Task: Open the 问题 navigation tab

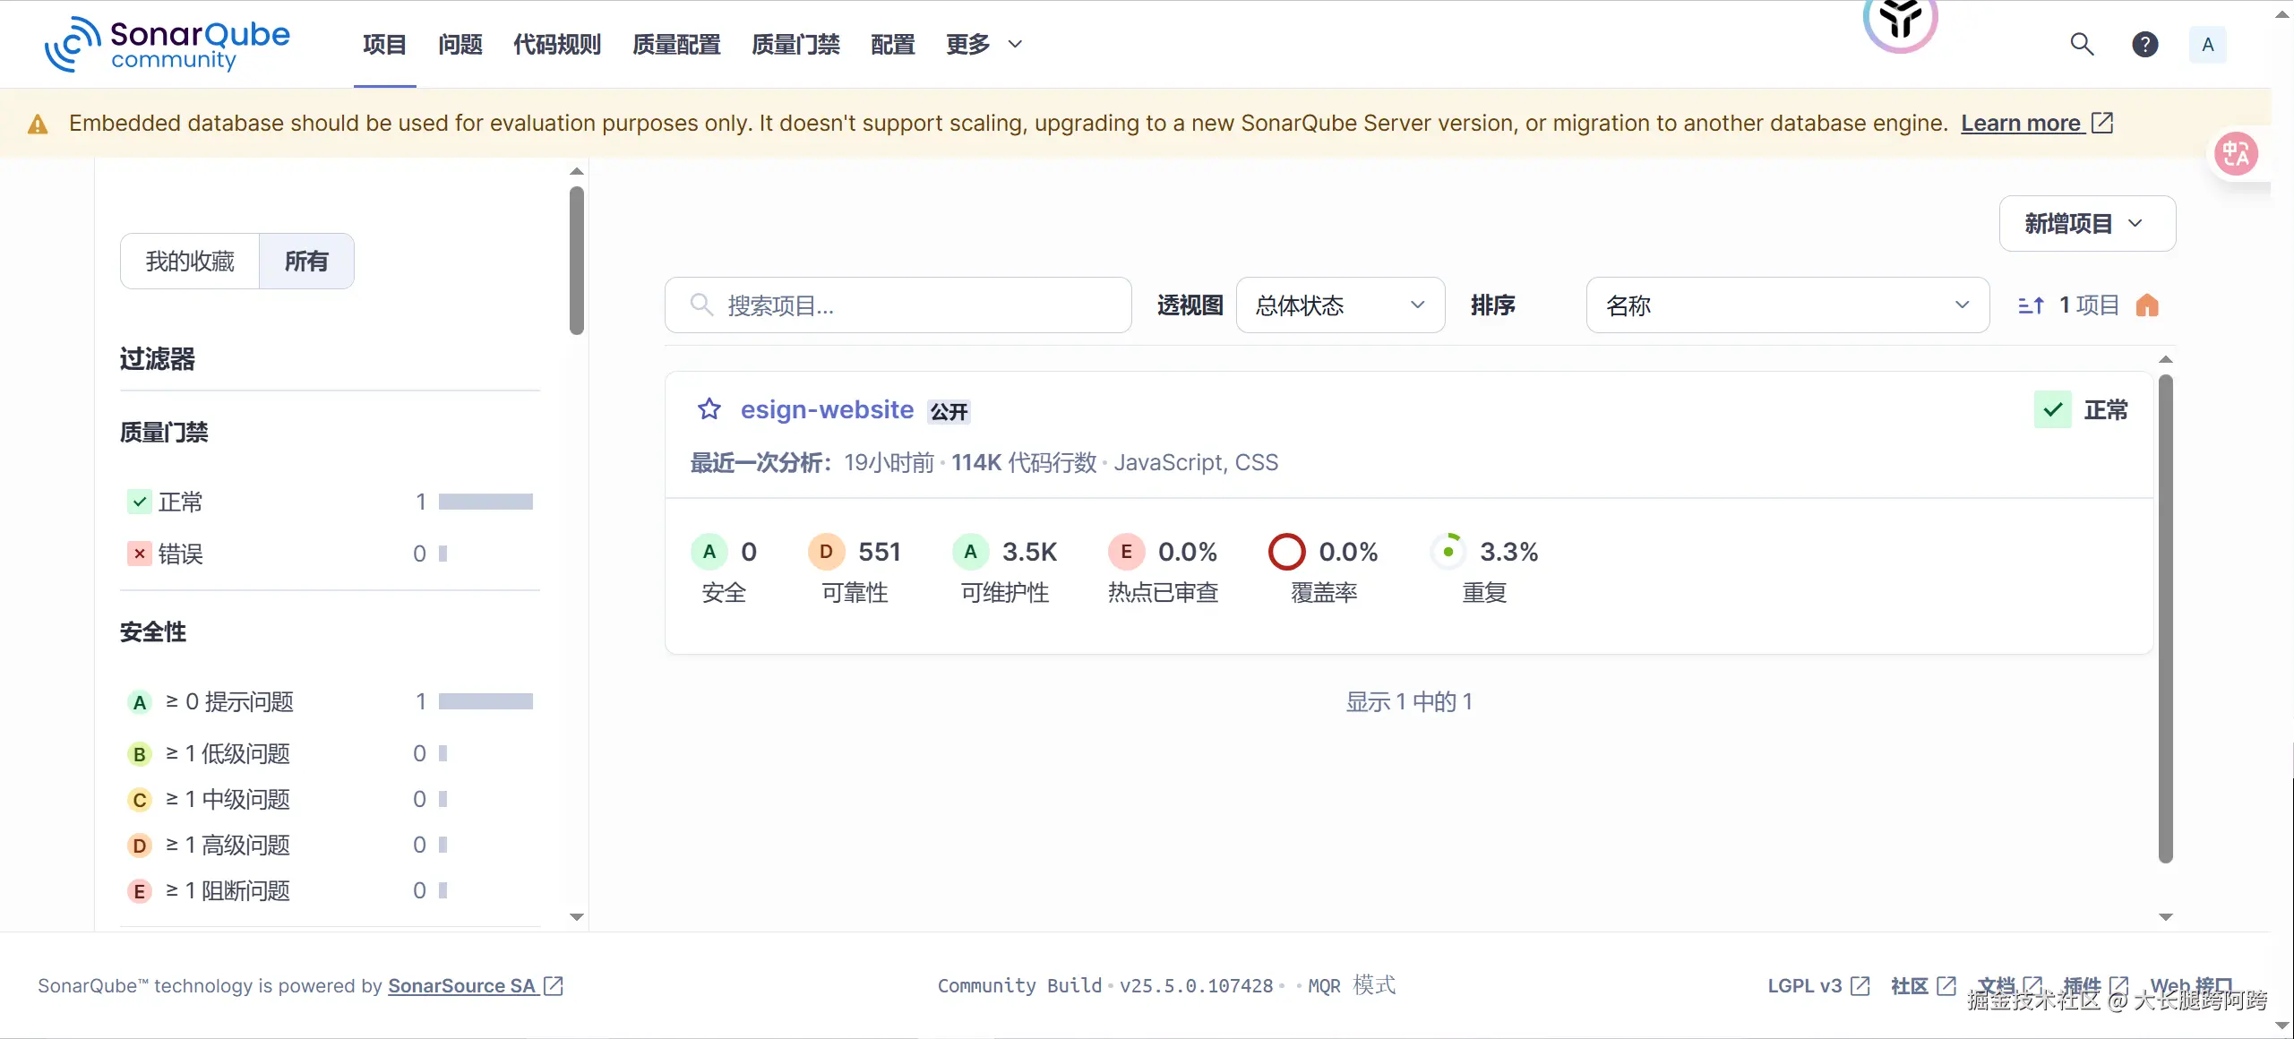Action: [460, 44]
